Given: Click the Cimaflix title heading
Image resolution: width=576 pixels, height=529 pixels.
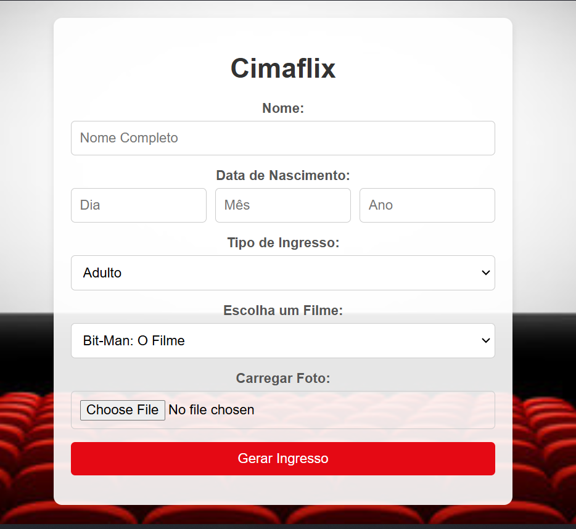Looking at the screenshot, I should point(282,68).
